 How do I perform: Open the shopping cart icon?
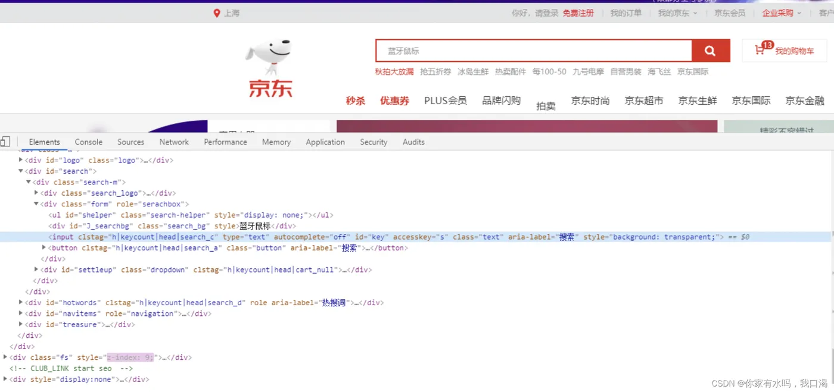(760, 49)
